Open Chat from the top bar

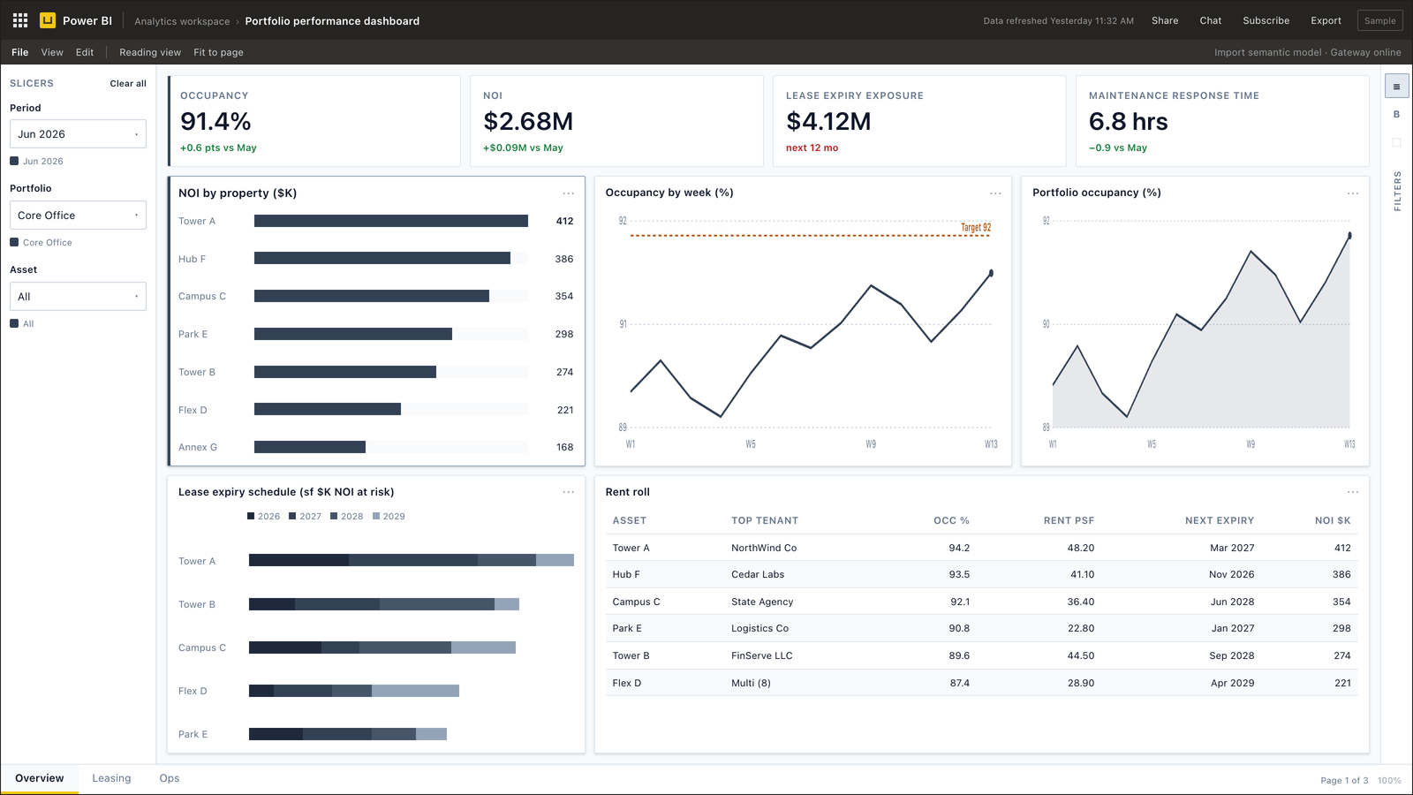click(1211, 20)
